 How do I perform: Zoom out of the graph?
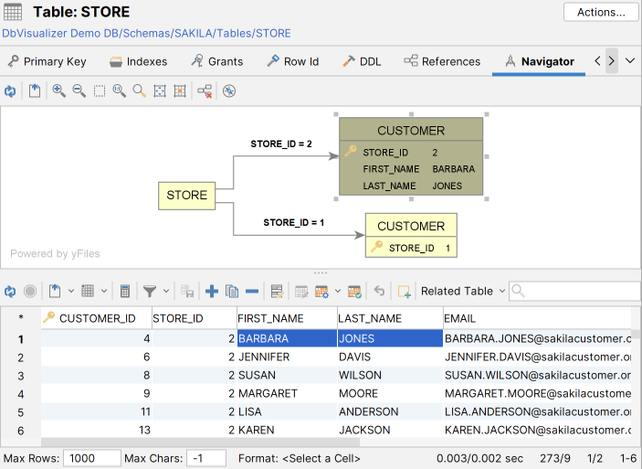pyautogui.click(x=79, y=91)
